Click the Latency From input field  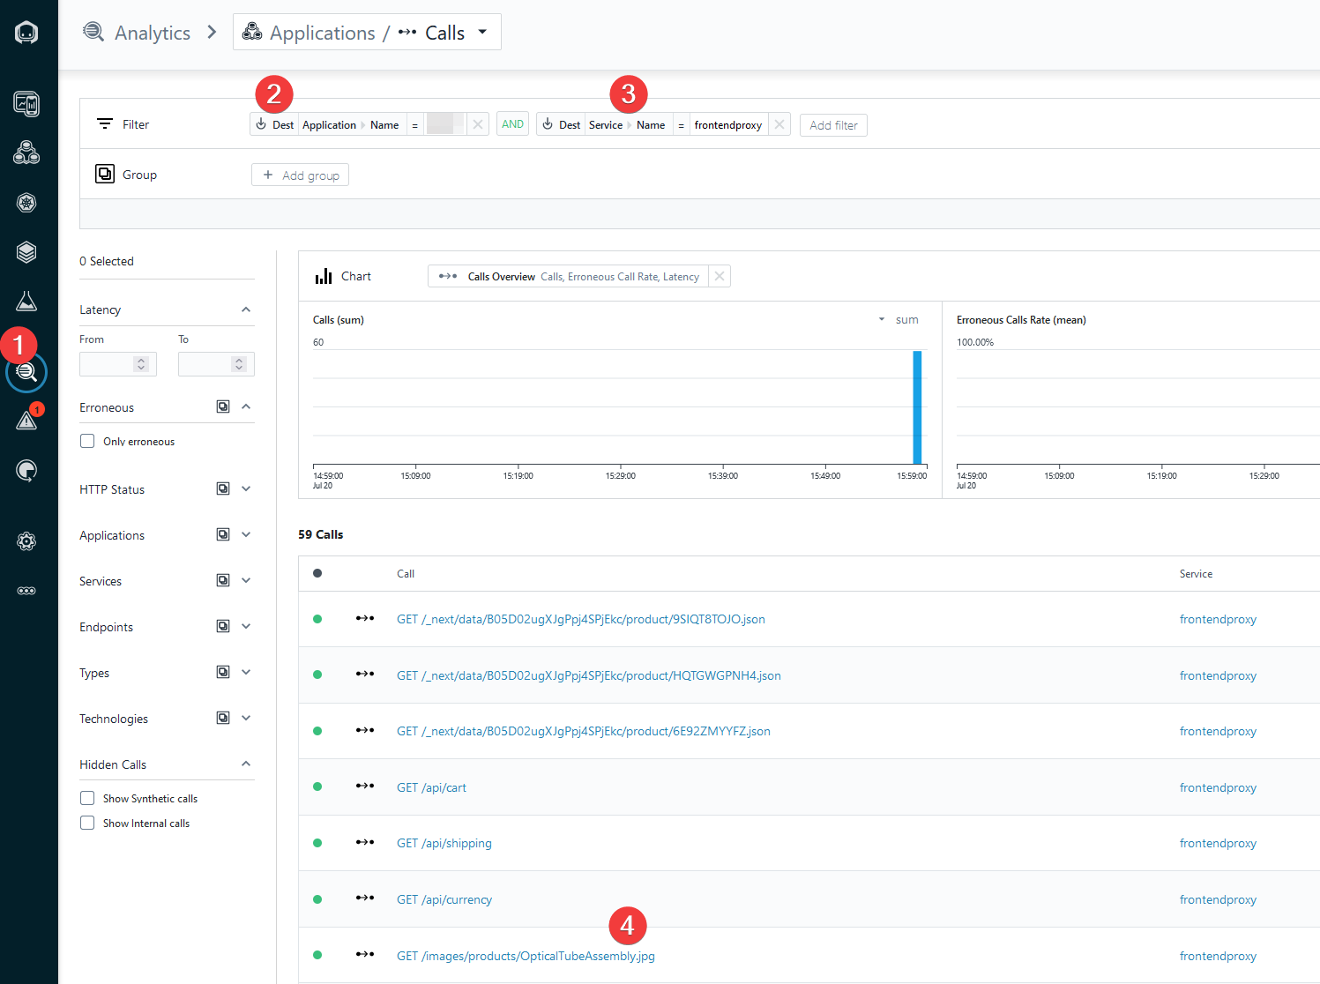(x=118, y=364)
